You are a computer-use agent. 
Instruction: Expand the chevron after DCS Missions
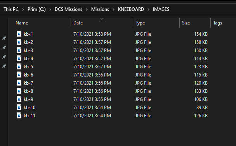click(87, 9)
